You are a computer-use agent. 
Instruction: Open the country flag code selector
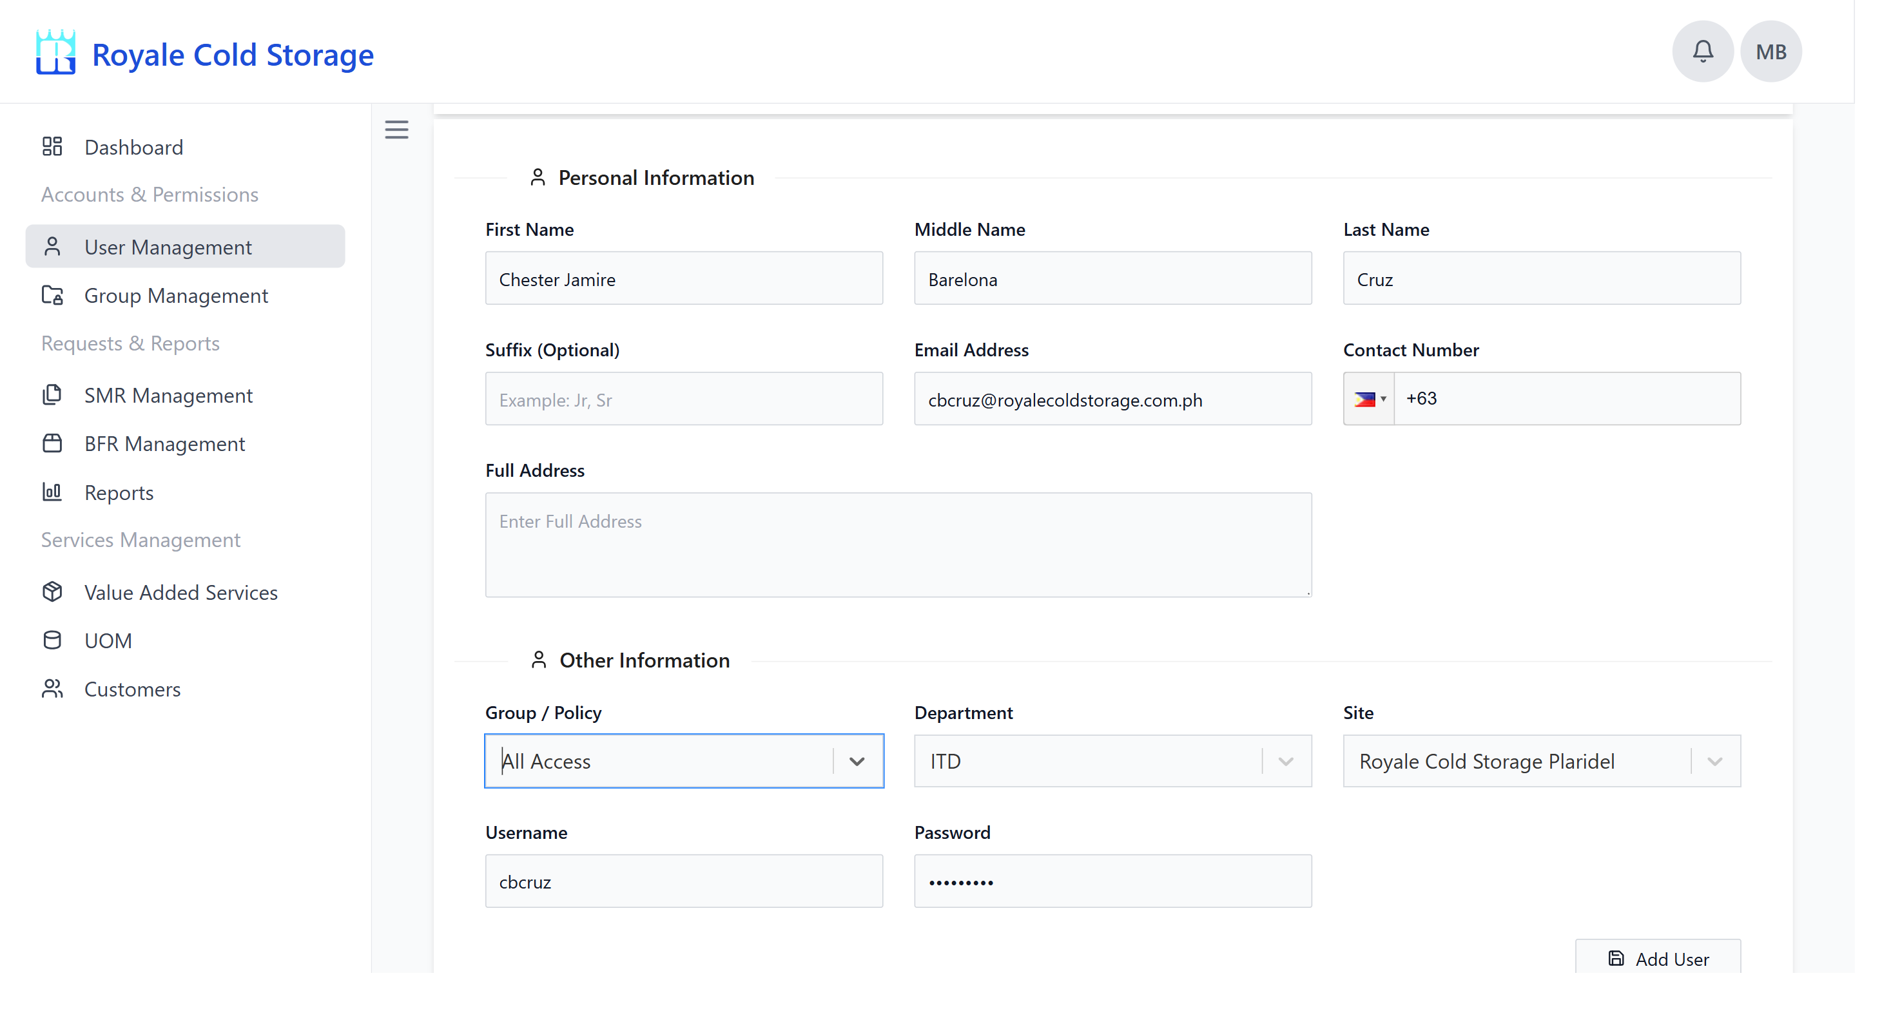[x=1369, y=399]
